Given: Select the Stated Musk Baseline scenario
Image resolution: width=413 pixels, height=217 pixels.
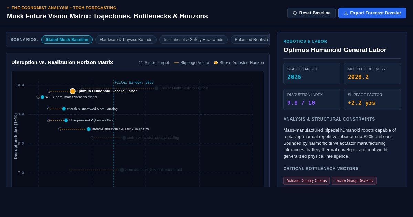Looking at the screenshot, I should click(67, 40).
